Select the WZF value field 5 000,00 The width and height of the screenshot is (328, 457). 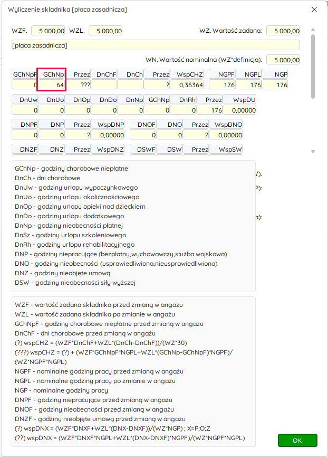coord(48,31)
